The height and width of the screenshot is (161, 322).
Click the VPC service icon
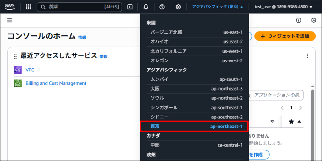click(x=18, y=70)
